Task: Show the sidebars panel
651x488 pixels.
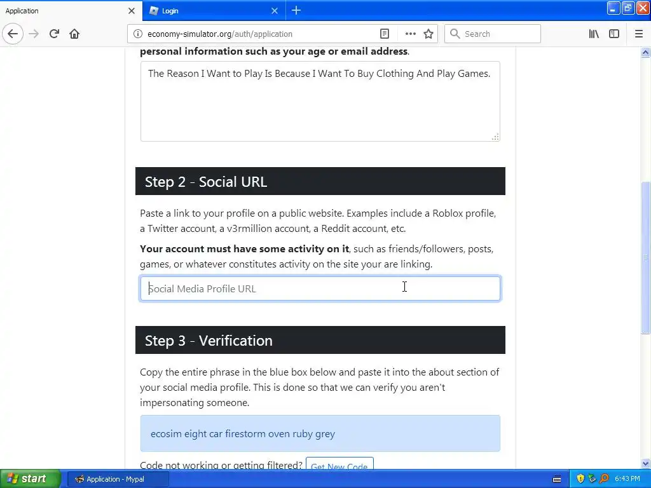Action: point(614,34)
